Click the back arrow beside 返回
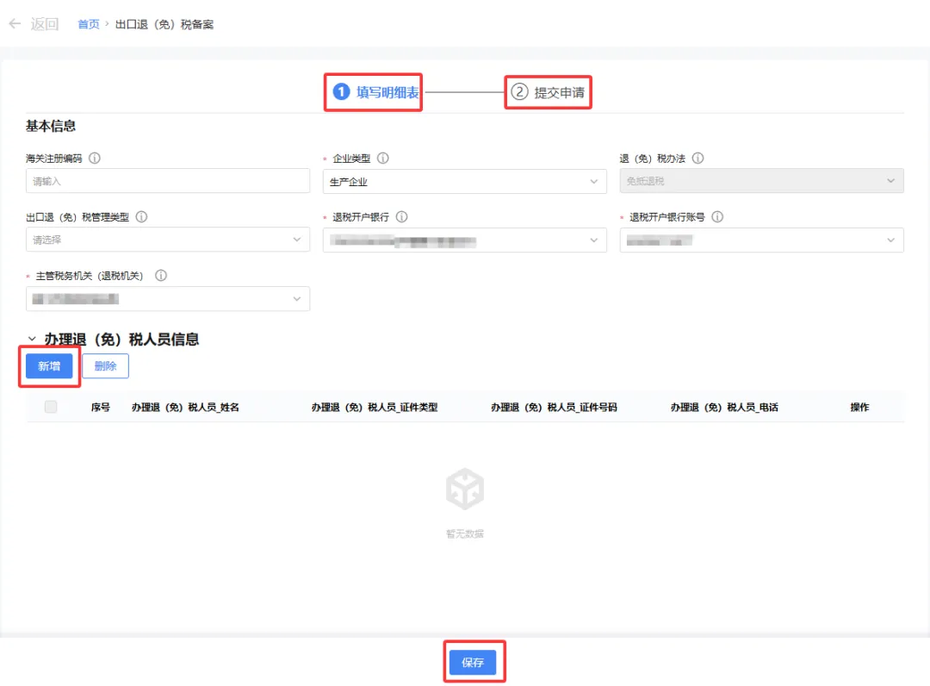Viewport: 930px width, 686px height. 15,24
